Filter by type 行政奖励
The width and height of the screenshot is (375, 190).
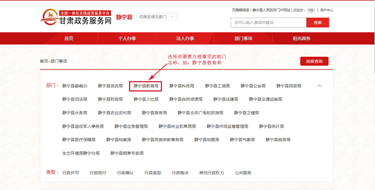click(153, 173)
